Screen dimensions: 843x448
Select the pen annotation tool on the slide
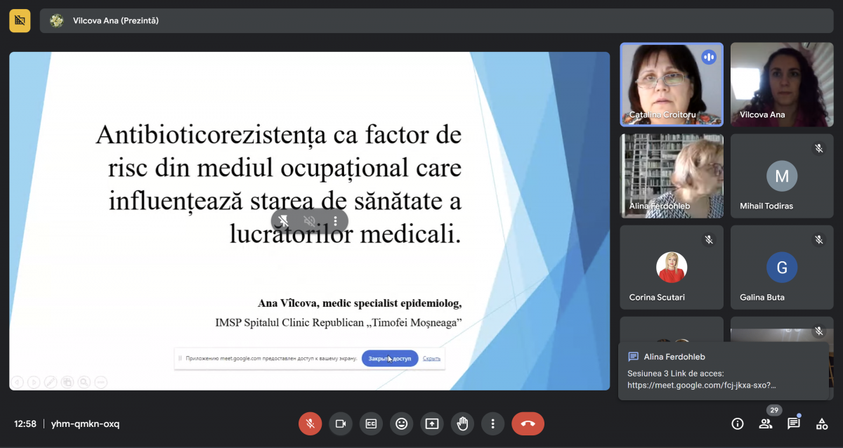tap(50, 381)
